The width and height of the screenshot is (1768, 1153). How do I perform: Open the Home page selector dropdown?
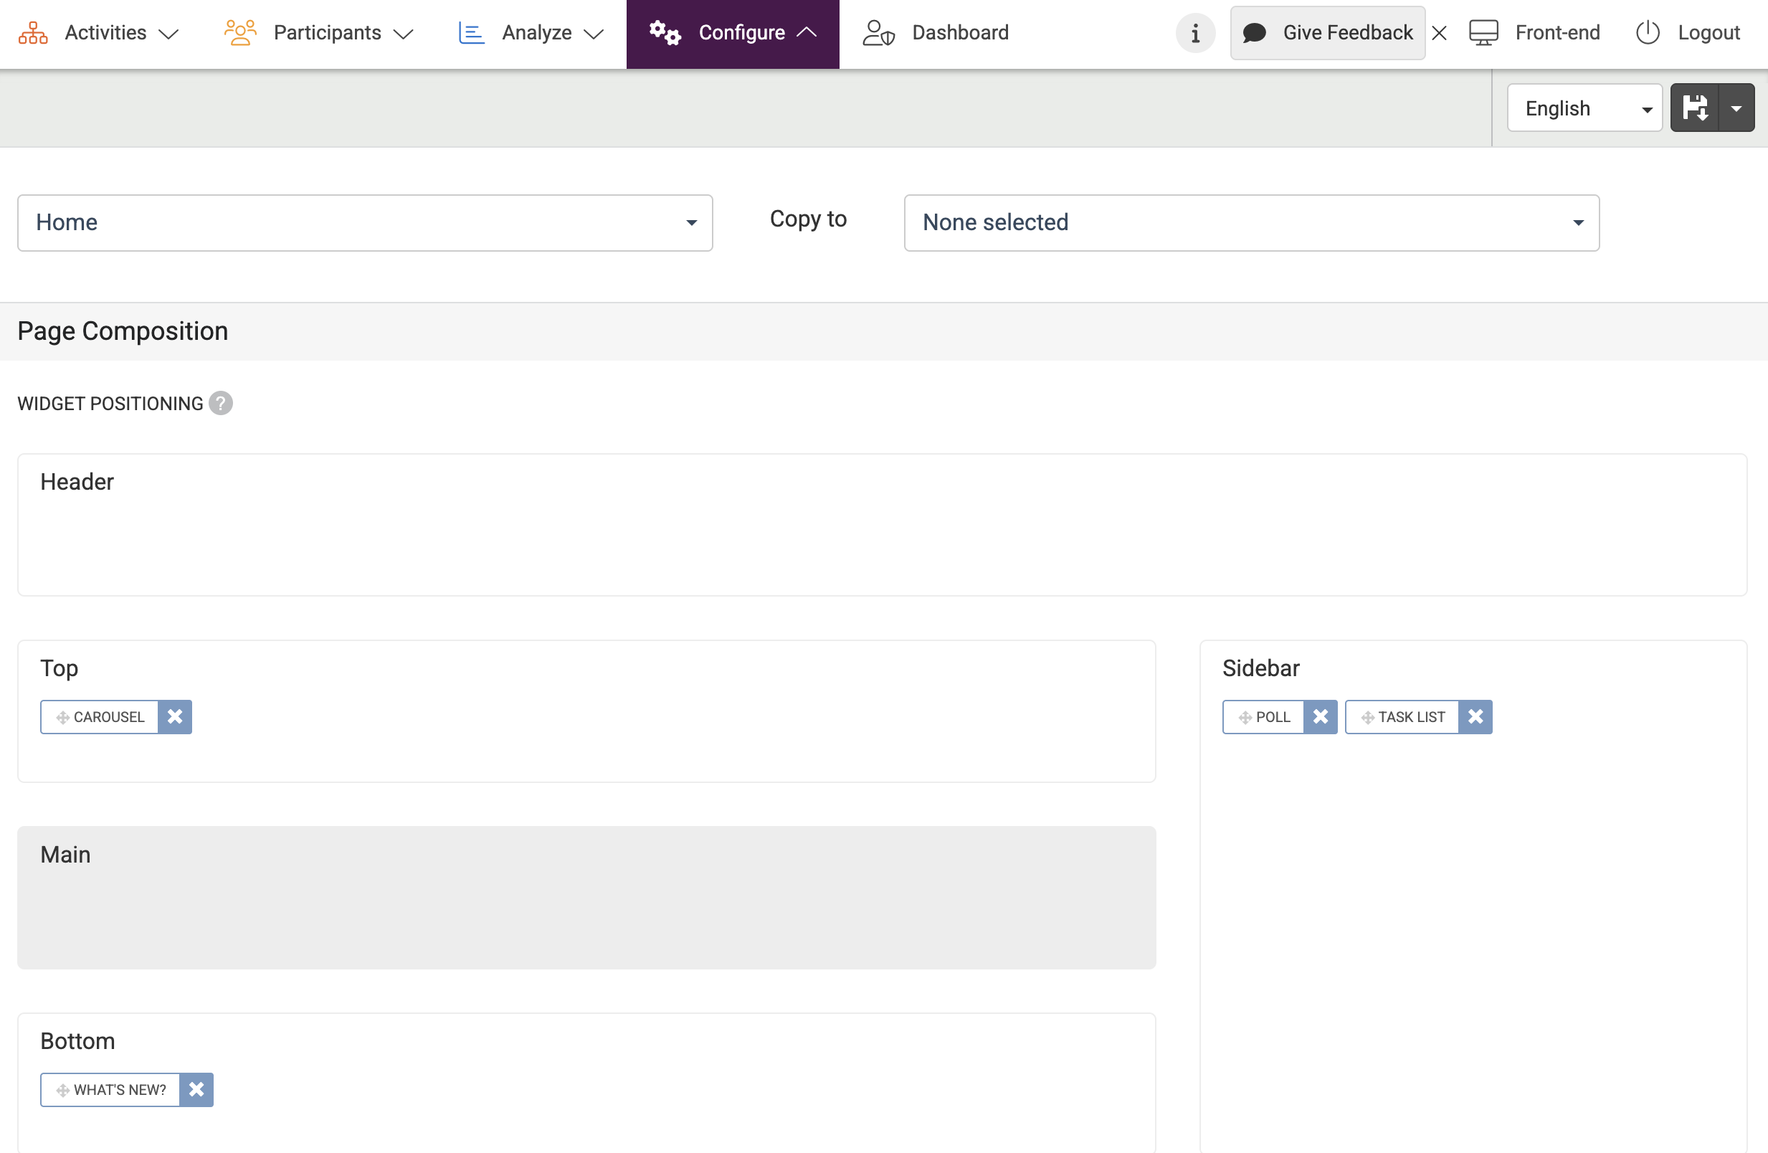(x=365, y=223)
